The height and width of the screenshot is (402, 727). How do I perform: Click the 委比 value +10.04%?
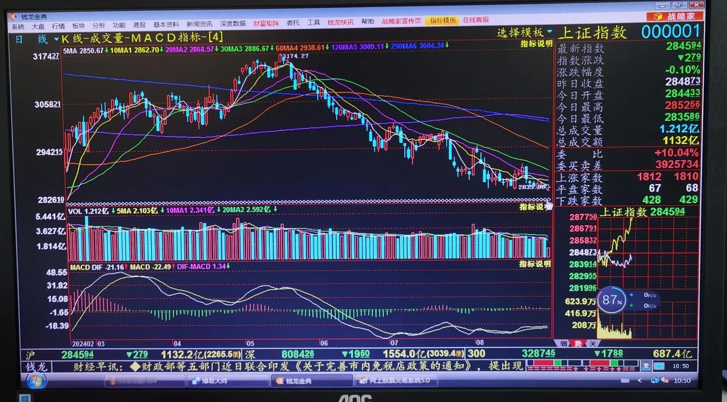676,153
